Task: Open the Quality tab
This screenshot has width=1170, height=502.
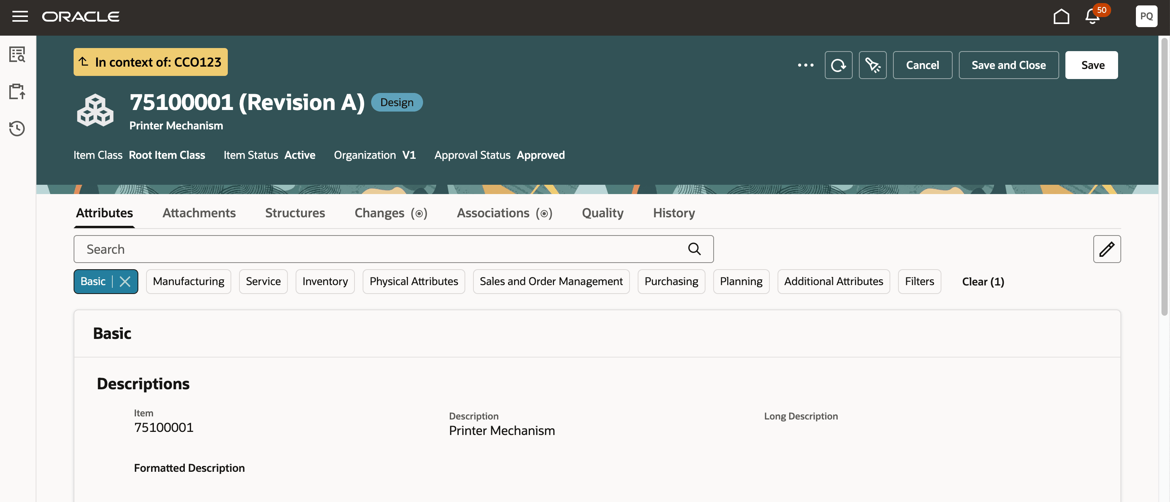Action: [602, 213]
